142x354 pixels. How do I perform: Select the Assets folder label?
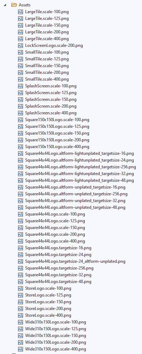pos(24,5)
